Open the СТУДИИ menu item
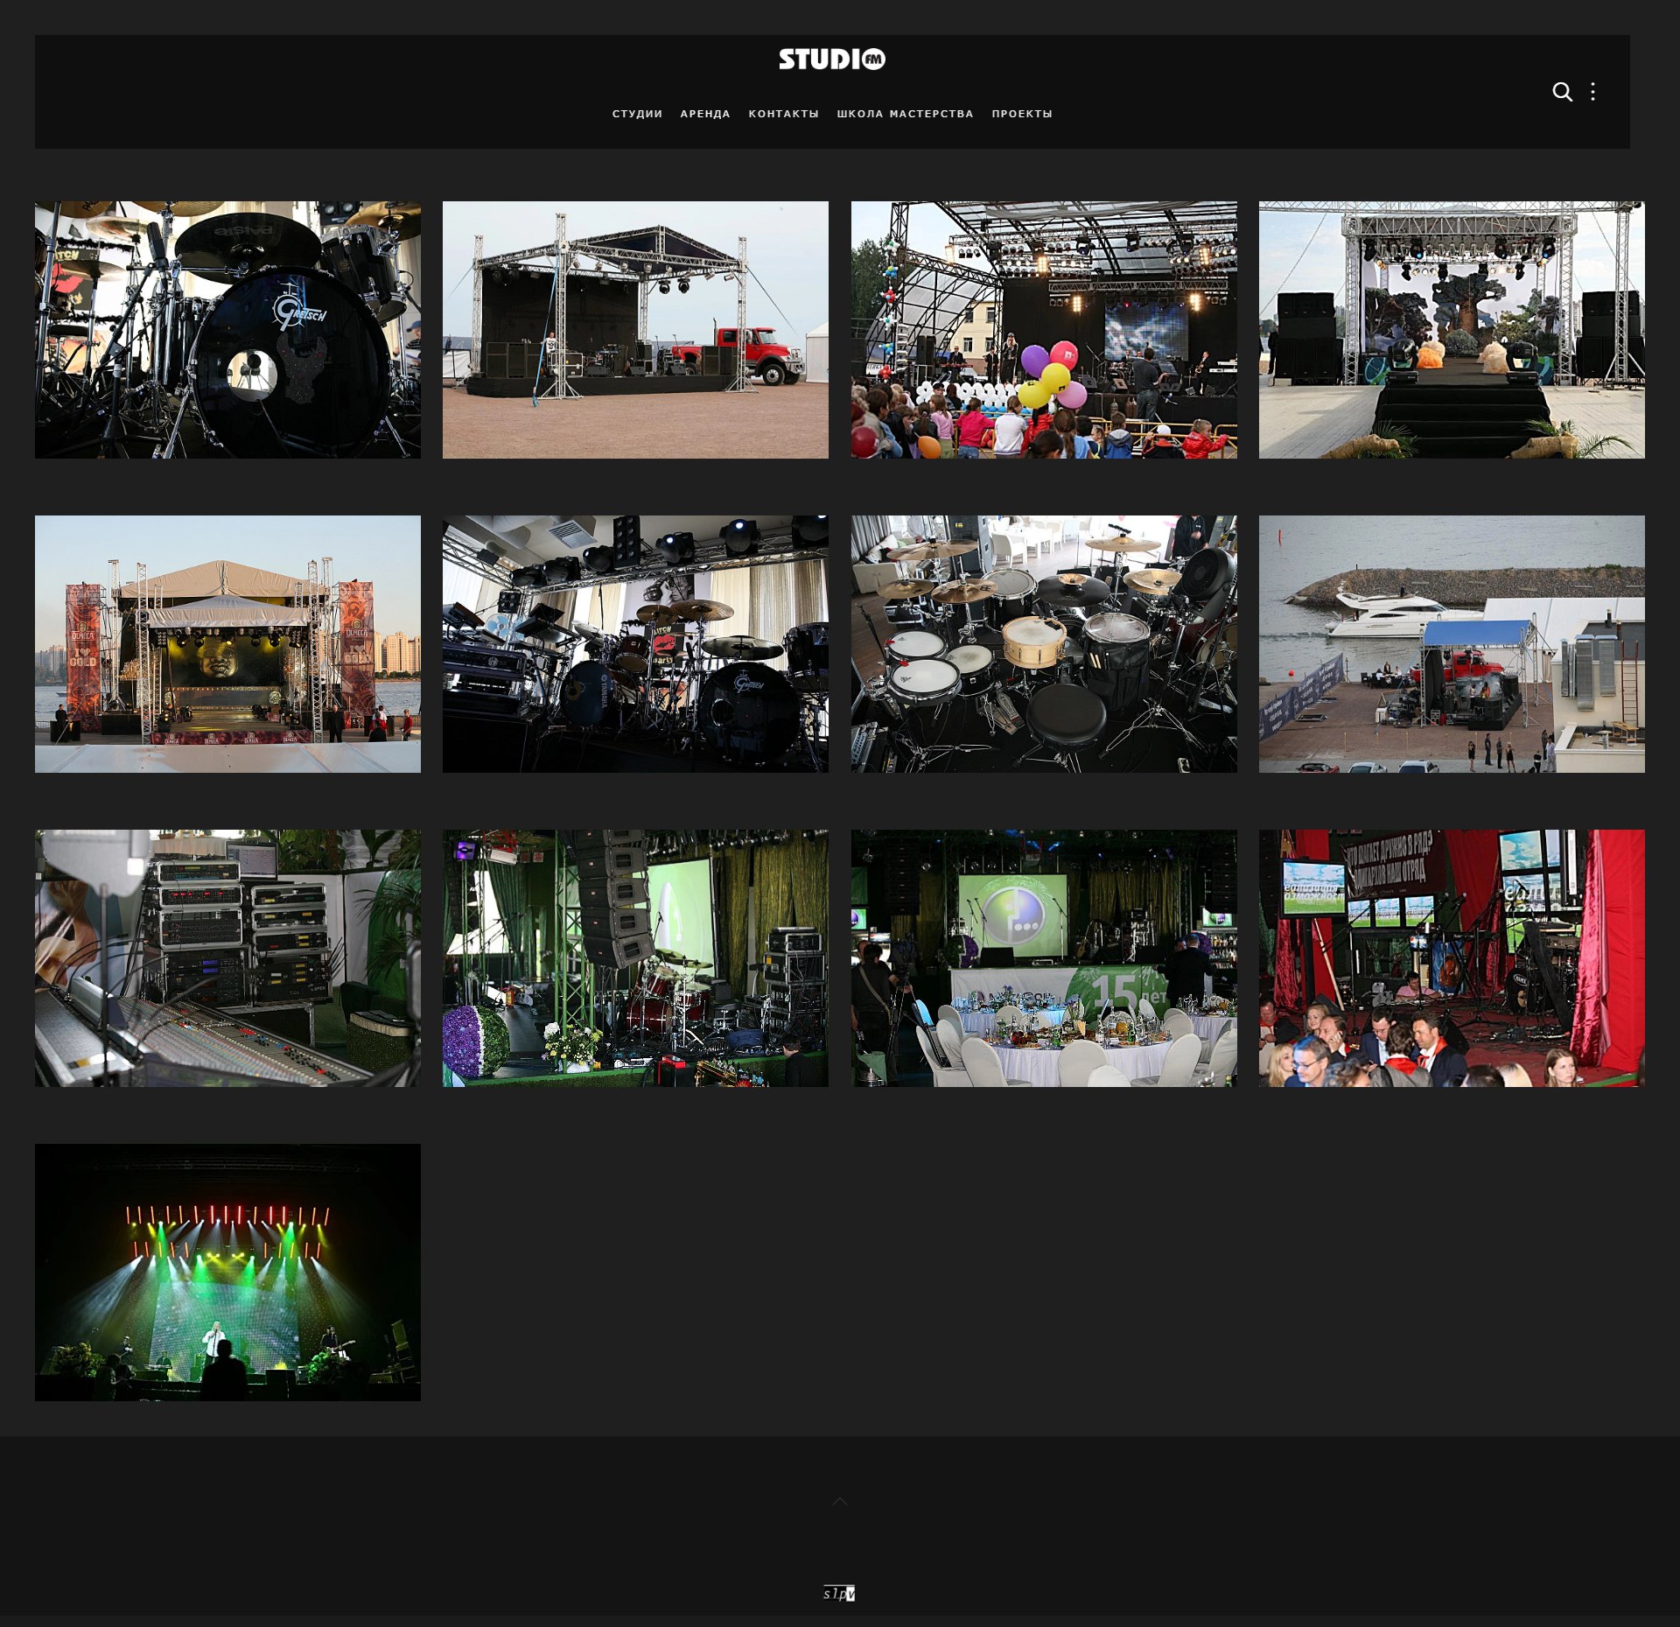 click(x=637, y=114)
